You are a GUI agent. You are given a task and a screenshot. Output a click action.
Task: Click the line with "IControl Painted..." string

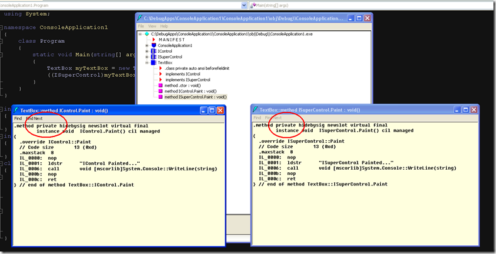80,163
